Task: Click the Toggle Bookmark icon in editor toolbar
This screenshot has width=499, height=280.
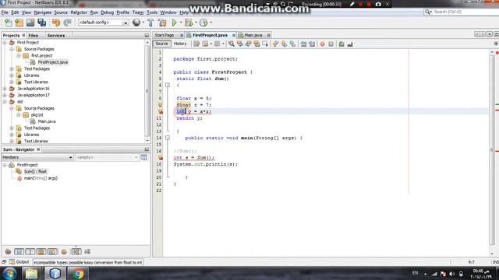Action: (292, 44)
